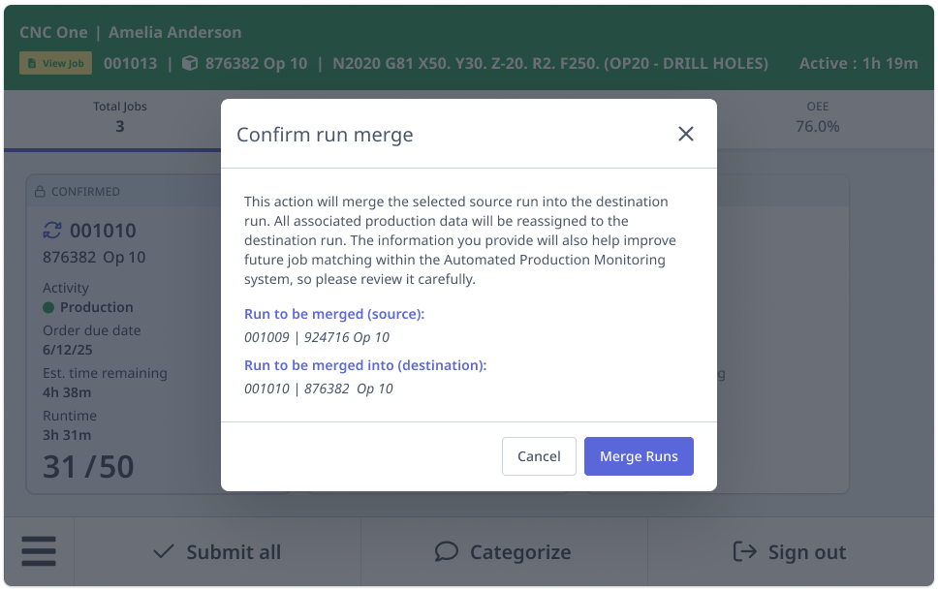Viewport: 938px width, 591px height.
Task: Click the green Production status dot
Action: coord(48,308)
